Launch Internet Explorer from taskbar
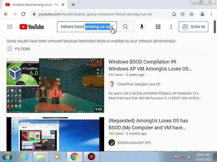217x162 pixels. tap(24, 157)
